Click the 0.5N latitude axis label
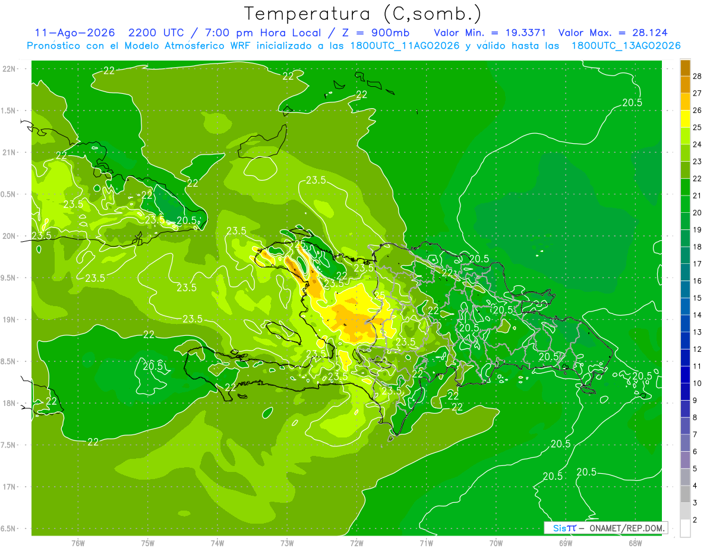Screen dimensions: 713x551 click(8, 194)
